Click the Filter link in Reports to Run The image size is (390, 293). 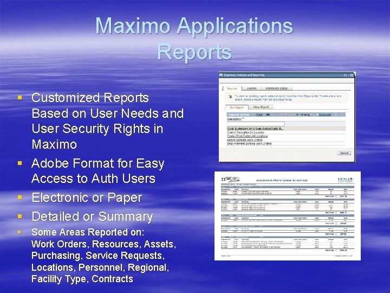(259, 114)
